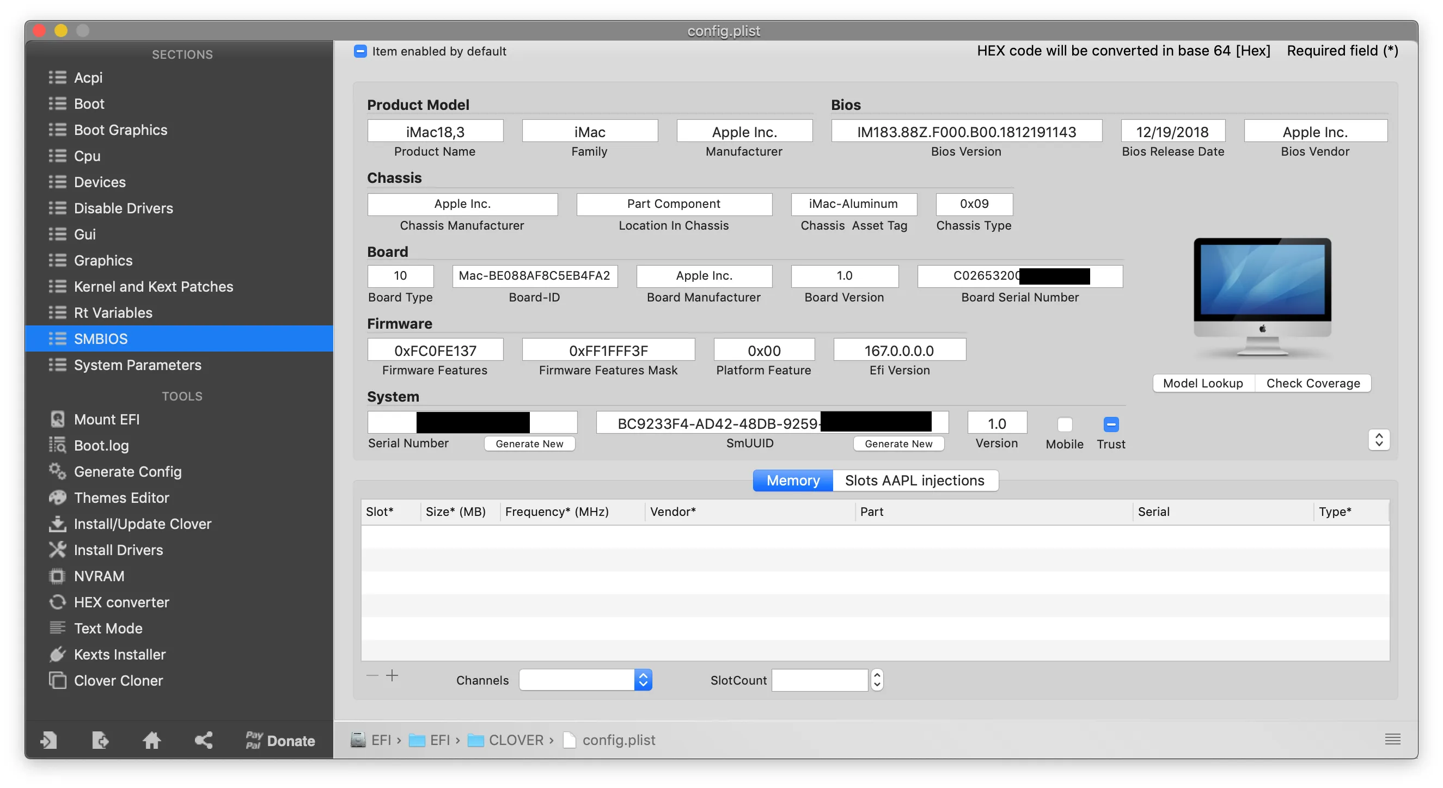This screenshot has width=1443, height=788.
Task: Toggle the Trust checkbox
Action: point(1111,424)
